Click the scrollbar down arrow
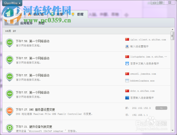Image resolution: width=177 pixels, height=135 pixels. pyautogui.click(x=172, y=130)
